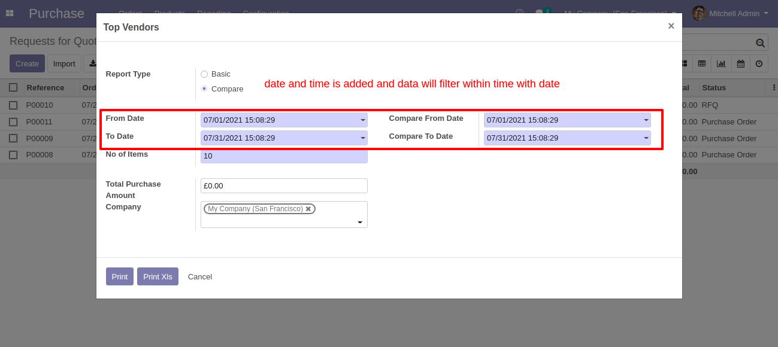Screen dimensions: 778x347
Task: Expand the Company field dropdown arrow
Action: [x=360, y=222]
